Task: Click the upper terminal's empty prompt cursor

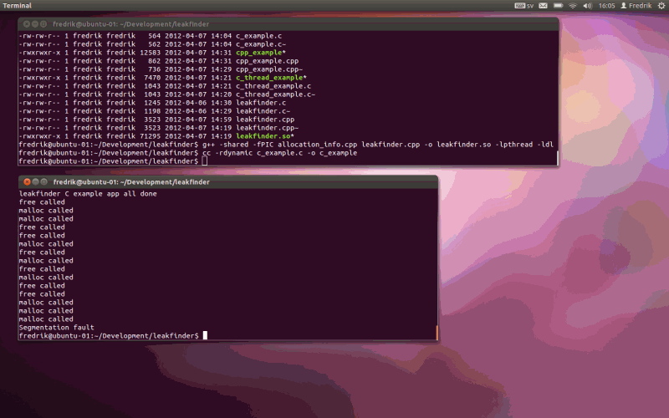Action: coord(205,161)
